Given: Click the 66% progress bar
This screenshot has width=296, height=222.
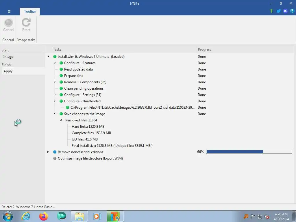Looking at the screenshot, I should [249, 152].
